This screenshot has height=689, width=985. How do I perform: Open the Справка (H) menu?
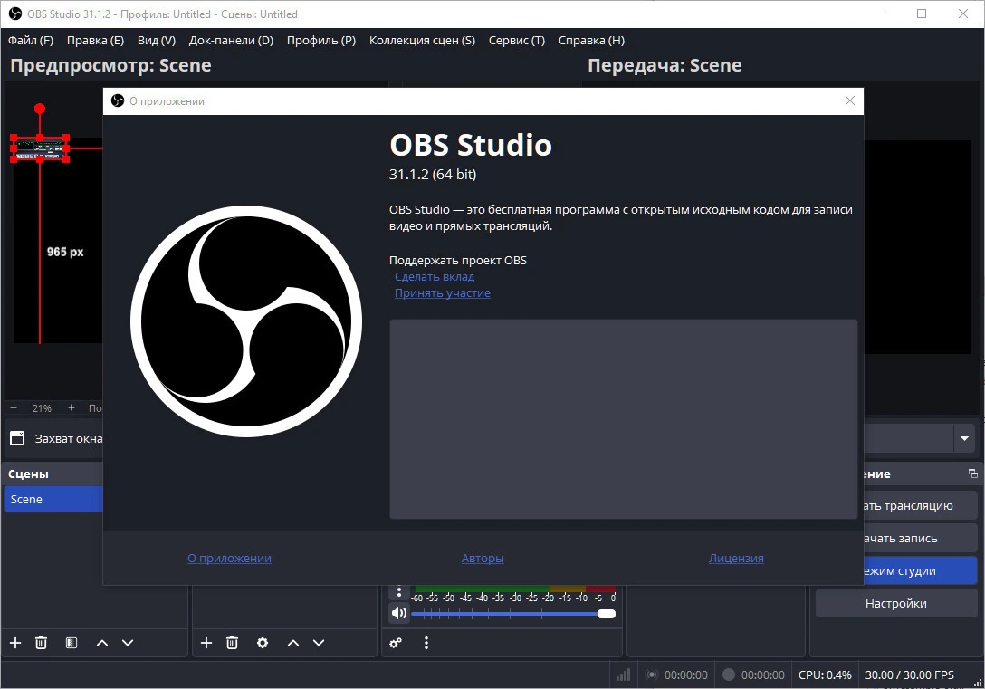(x=591, y=40)
